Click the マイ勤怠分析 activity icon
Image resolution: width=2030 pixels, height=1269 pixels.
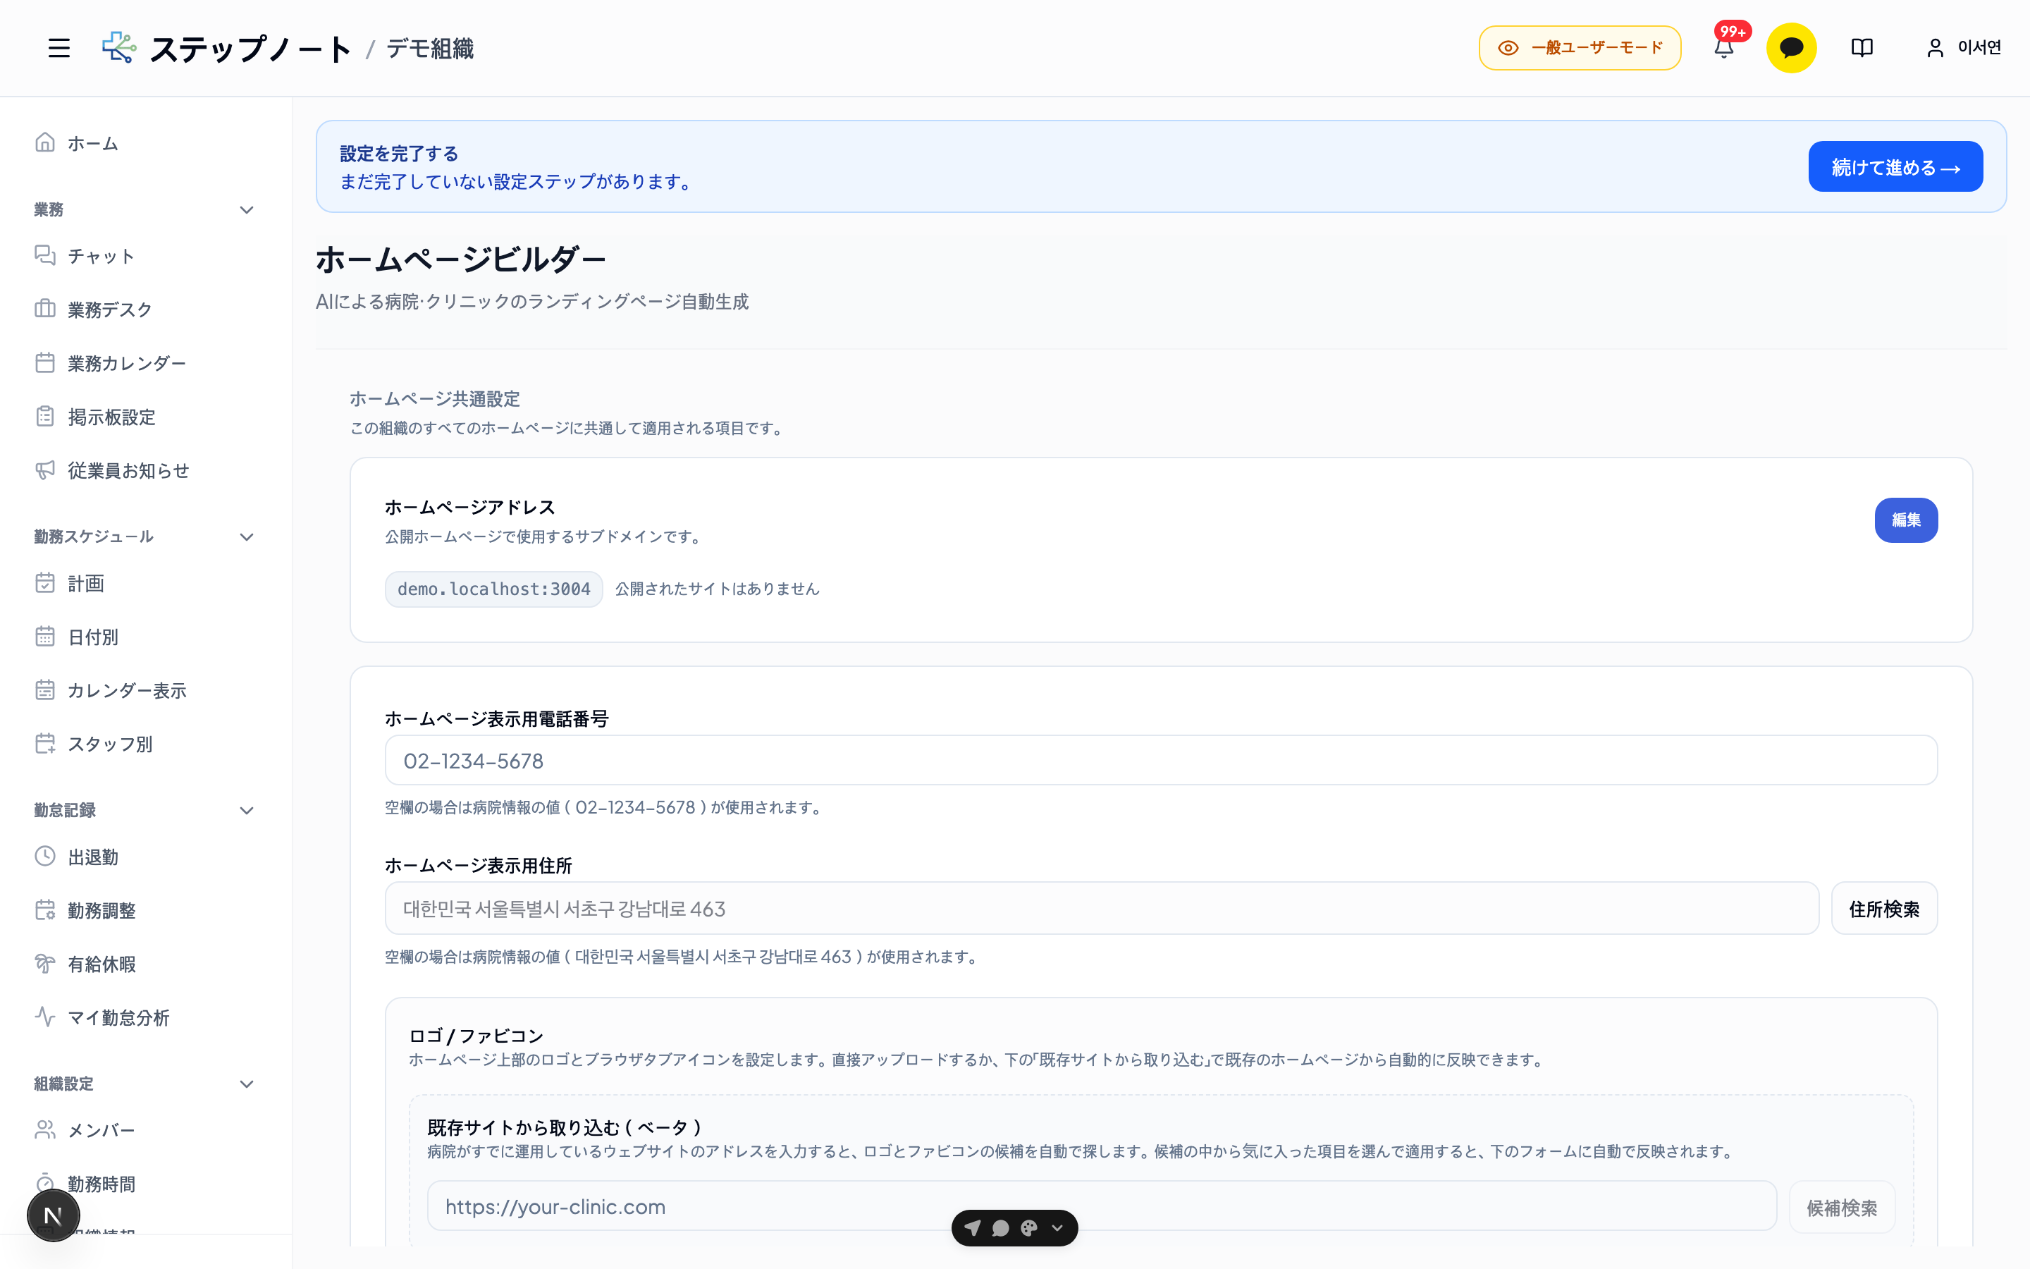coord(45,1017)
